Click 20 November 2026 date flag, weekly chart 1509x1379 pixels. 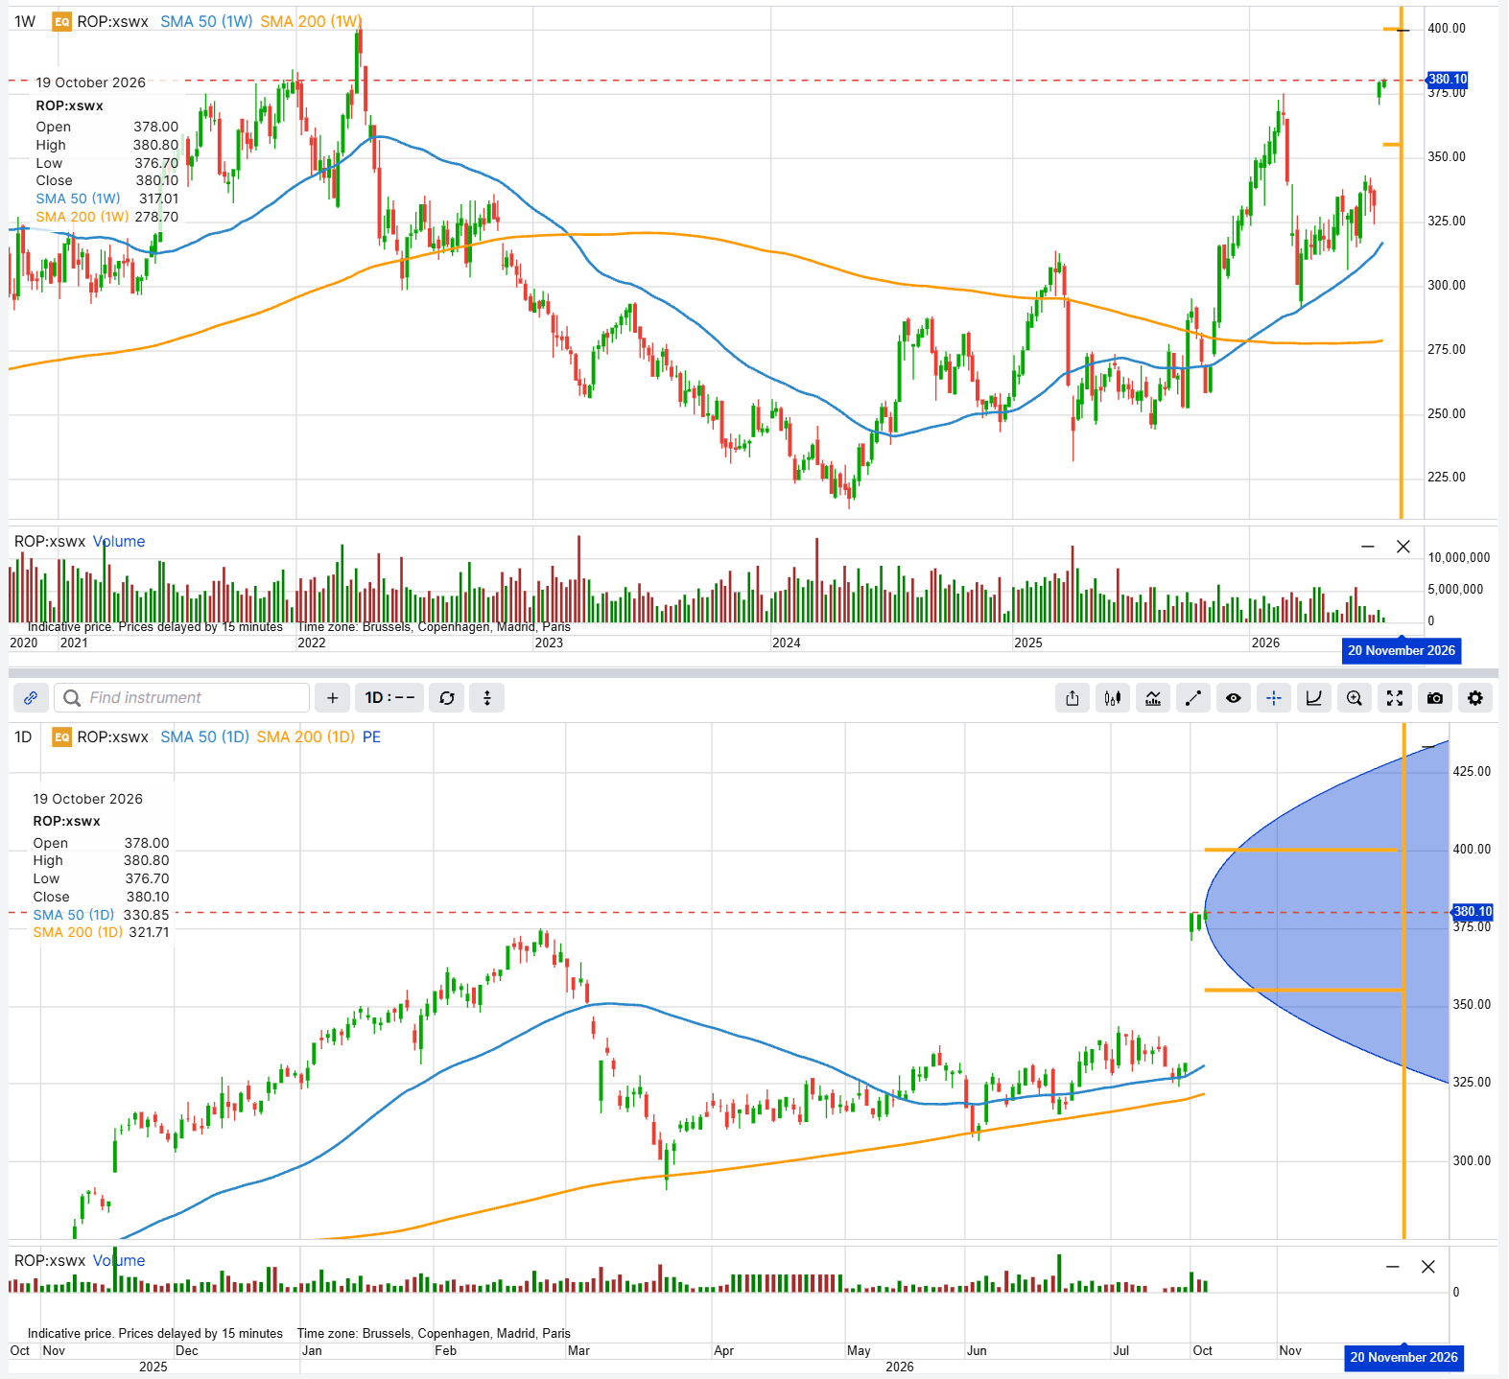click(1402, 651)
